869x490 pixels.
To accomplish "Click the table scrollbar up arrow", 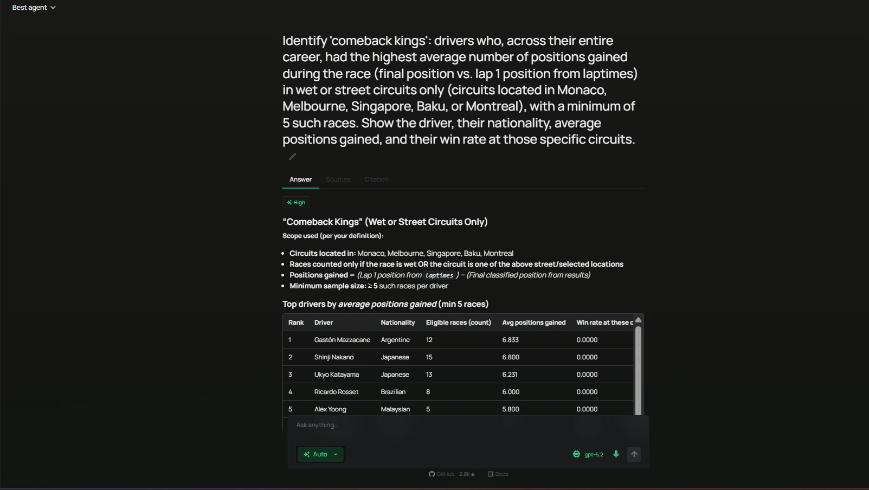I will tap(638, 320).
